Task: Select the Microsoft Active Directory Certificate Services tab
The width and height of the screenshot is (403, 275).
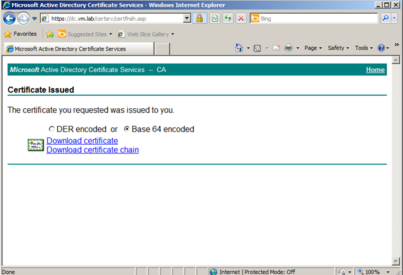Action: 79,49
